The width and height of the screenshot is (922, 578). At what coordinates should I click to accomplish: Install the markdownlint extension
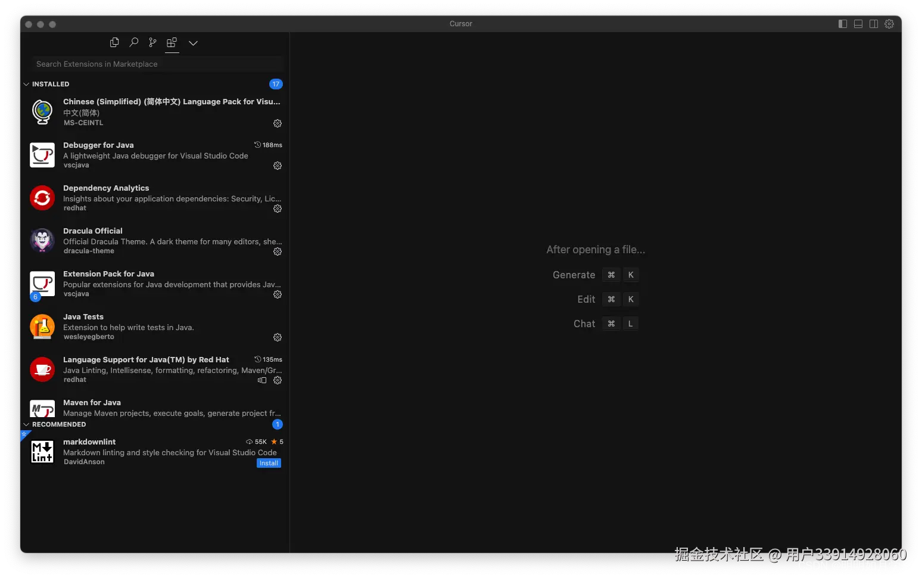(x=269, y=463)
